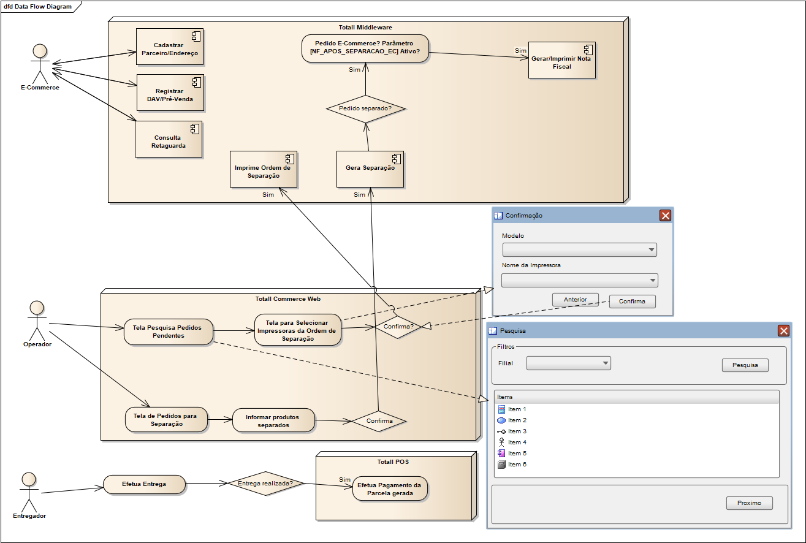Image resolution: width=806 pixels, height=543 pixels.
Task: Click component icon in Gera Separação box
Action: coord(397,159)
